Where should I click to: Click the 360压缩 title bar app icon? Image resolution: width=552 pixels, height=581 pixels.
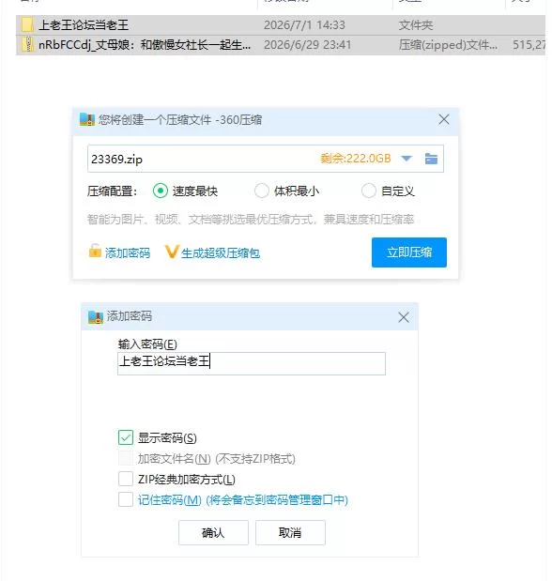87,120
